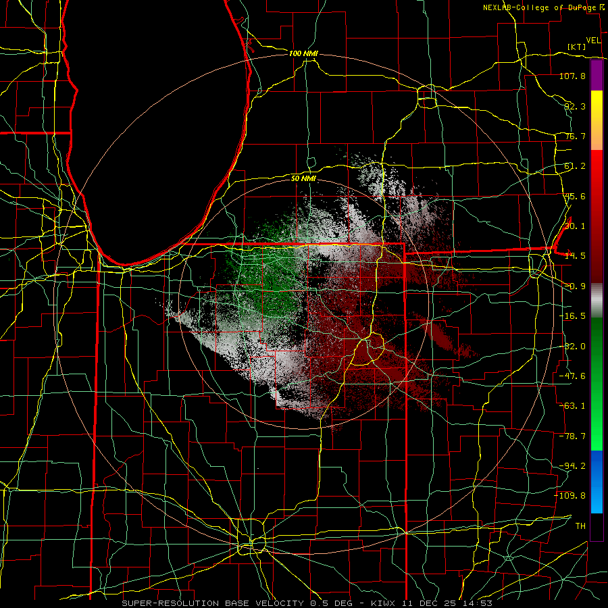Screen dimensions: 608x608
Task: Click the blue segment of the velocity color bar
Action: (597, 482)
